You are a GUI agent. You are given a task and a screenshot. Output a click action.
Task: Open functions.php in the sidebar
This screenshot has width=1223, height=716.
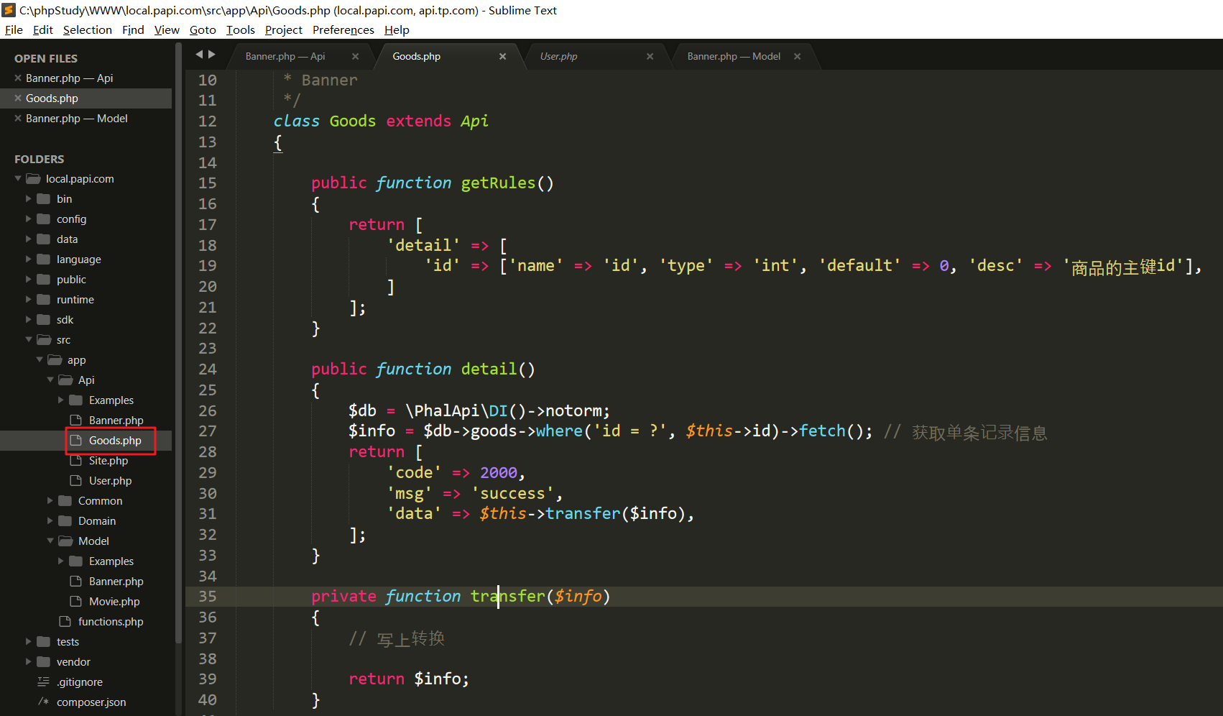point(111,621)
